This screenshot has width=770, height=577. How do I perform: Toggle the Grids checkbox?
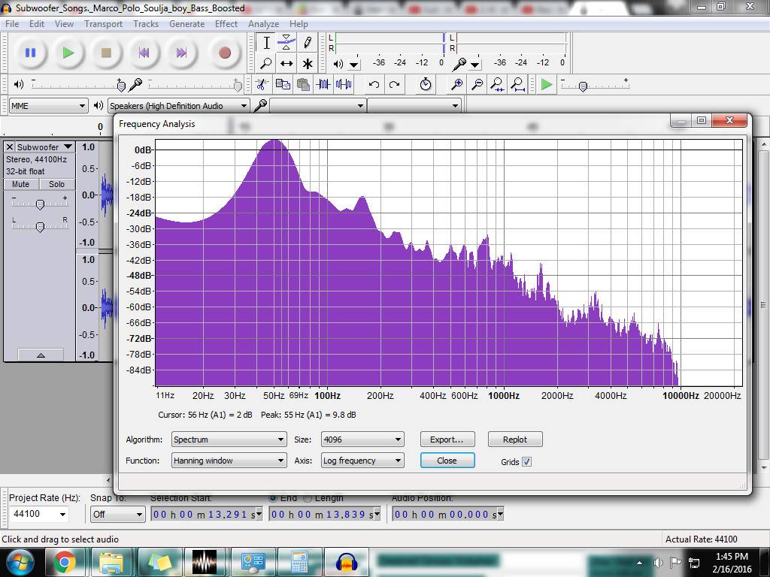(526, 462)
